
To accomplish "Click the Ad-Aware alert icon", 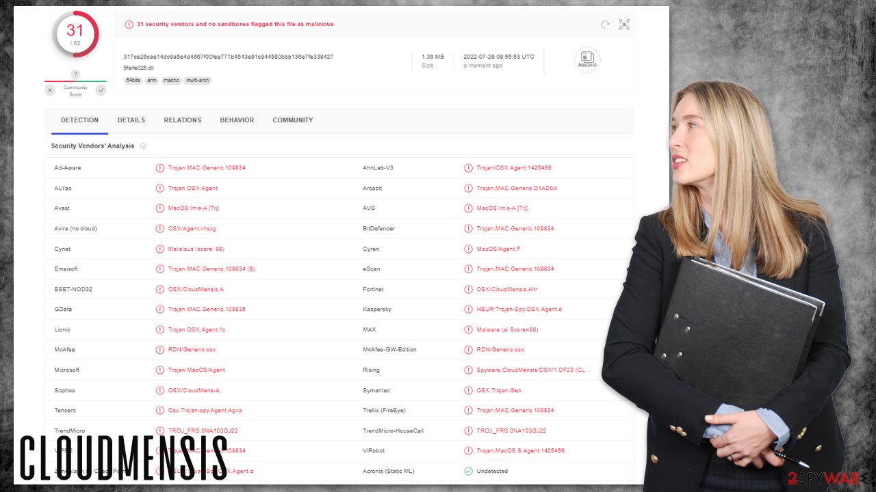I will (160, 168).
